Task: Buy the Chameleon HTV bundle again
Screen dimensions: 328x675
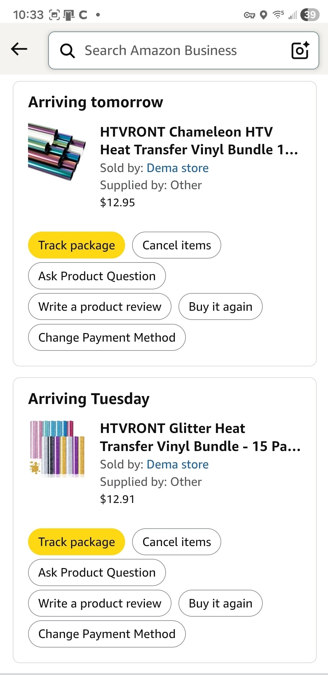Action: pos(220,306)
